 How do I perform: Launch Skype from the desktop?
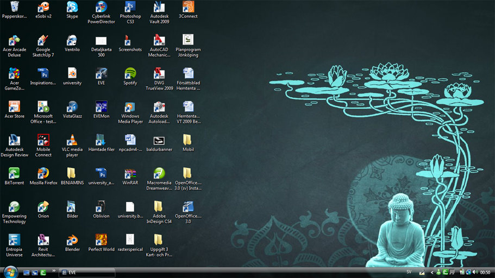72,8
